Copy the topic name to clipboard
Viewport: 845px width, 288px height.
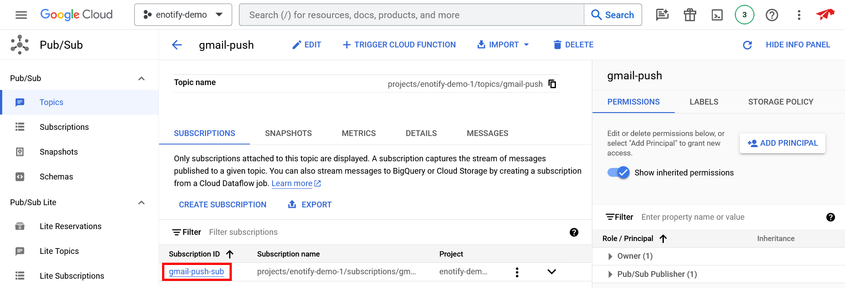pos(552,84)
